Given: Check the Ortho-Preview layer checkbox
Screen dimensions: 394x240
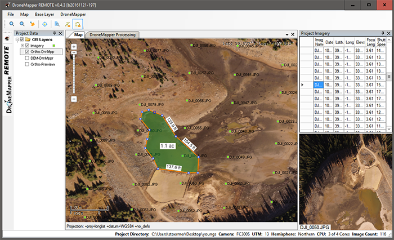Looking at the screenshot, I should tap(27, 64).
